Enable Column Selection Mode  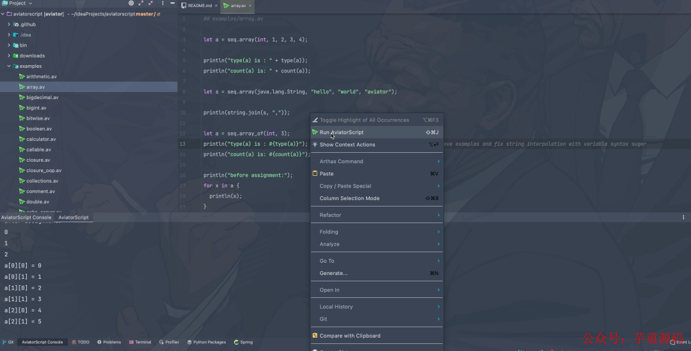click(377, 198)
